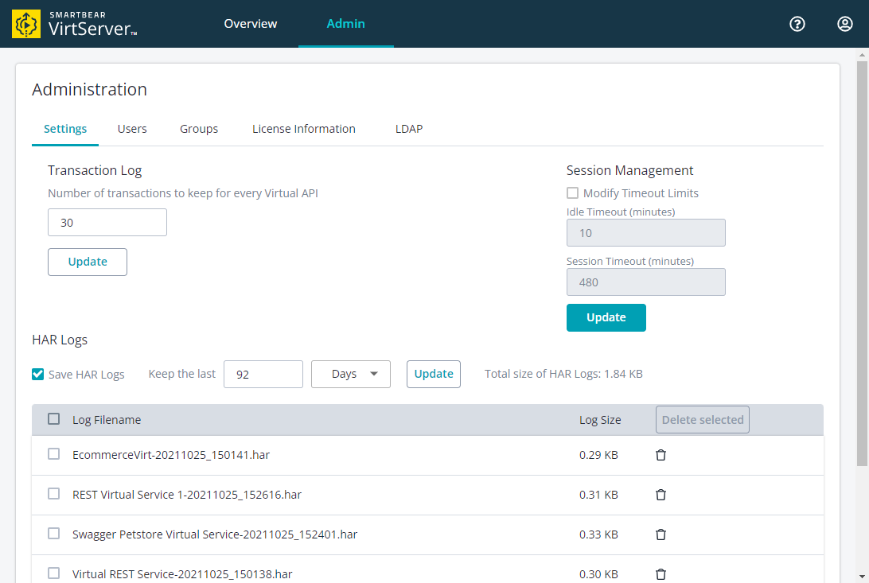This screenshot has width=869, height=583.
Task: Tick the select-all checkbox beside Log Filename
Action: point(54,419)
